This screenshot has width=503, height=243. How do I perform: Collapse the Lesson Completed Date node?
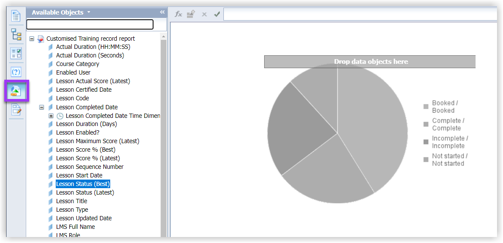tap(42, 107)
